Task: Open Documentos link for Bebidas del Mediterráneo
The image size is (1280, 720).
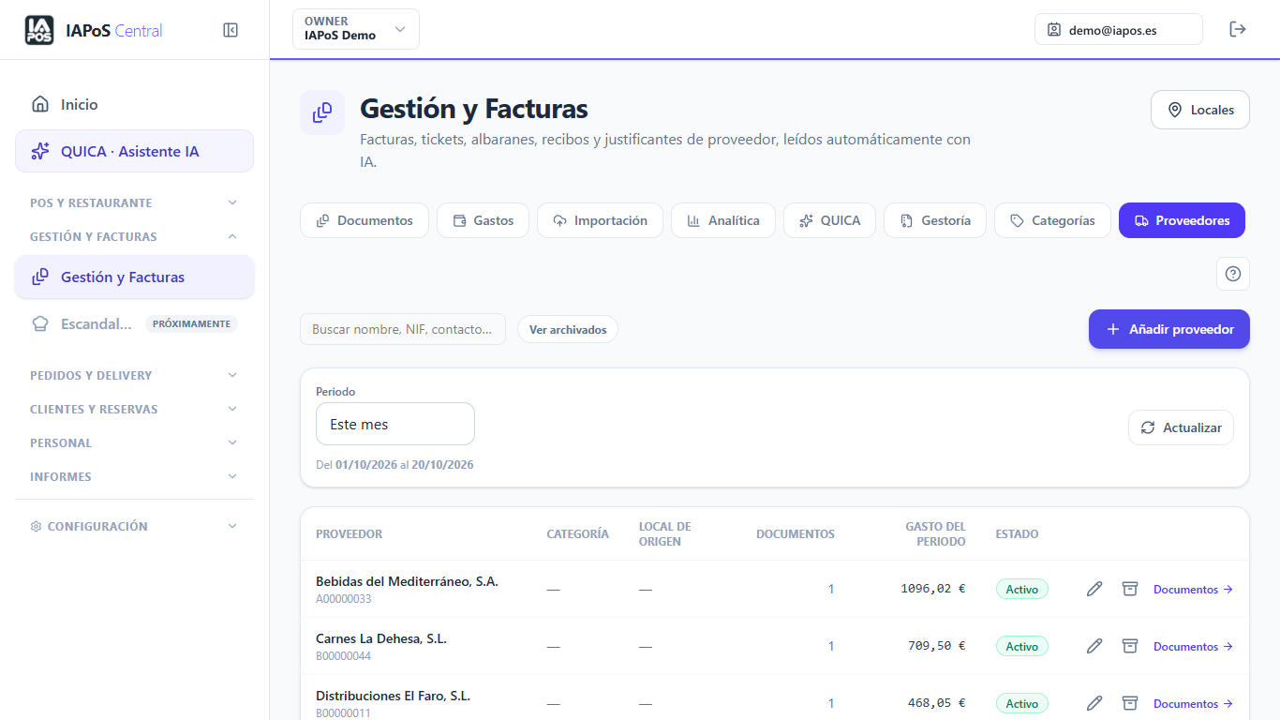Action: point(1193,589)
